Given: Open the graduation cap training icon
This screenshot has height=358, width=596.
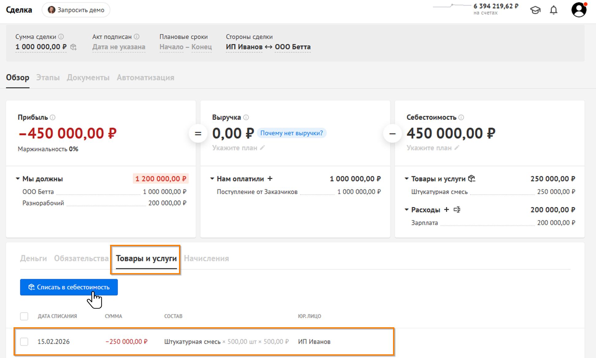Looking at the screenshot, I should pos(535,10).
